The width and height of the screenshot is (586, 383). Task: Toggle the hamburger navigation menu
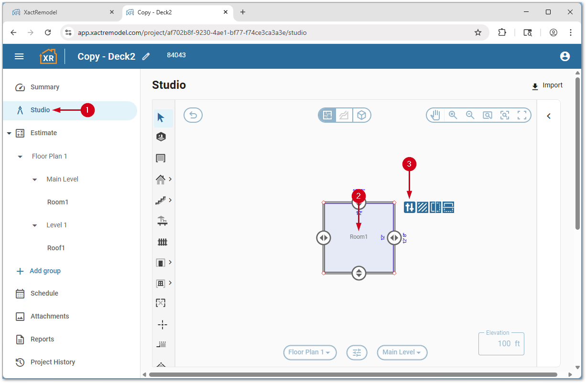(19, 56)
